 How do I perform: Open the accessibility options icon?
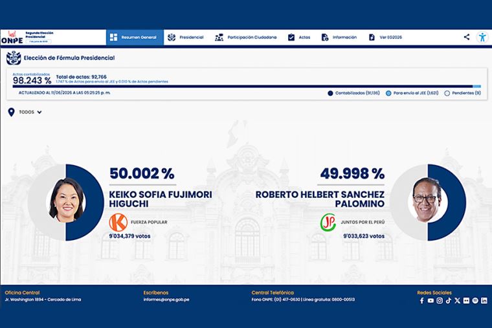[482, 37]
